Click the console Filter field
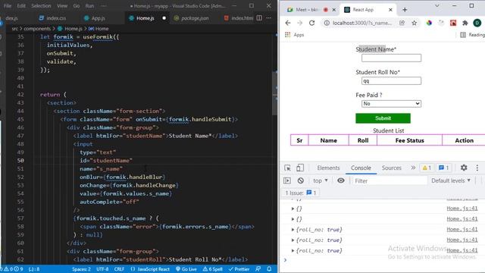Viewport: 485px width, 273px height. (390, 180)
